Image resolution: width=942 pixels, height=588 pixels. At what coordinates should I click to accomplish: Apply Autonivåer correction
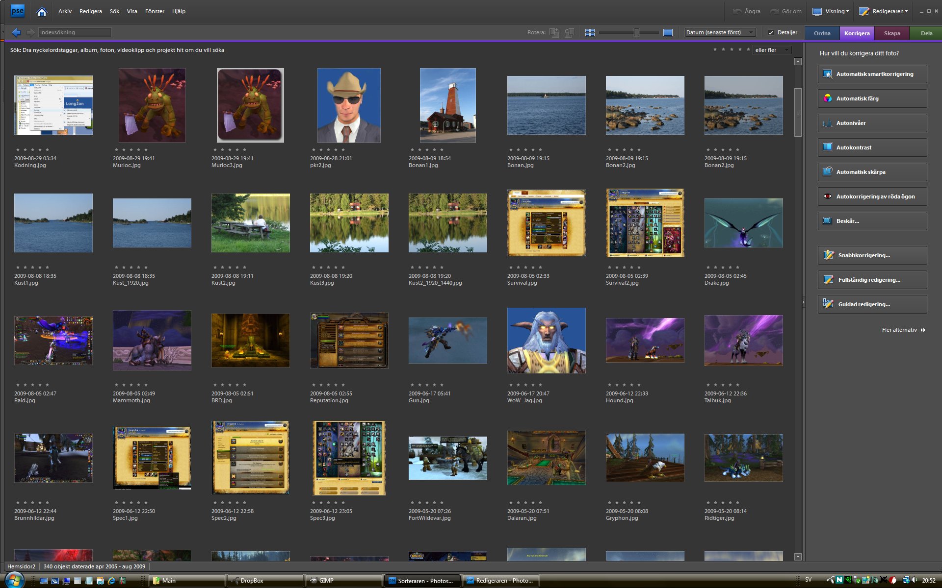pyautogui.click(x=872, y=123)
